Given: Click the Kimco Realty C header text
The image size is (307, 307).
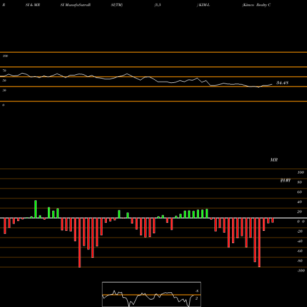Looking at the screenshot, I should pyautogui.click(x=257, y=5).
